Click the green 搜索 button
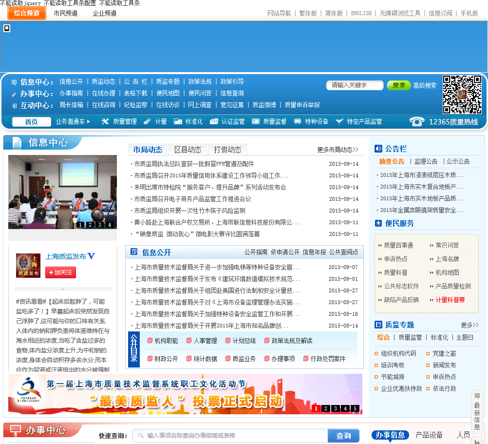This screenshot has width=488, height=444. 399,85
